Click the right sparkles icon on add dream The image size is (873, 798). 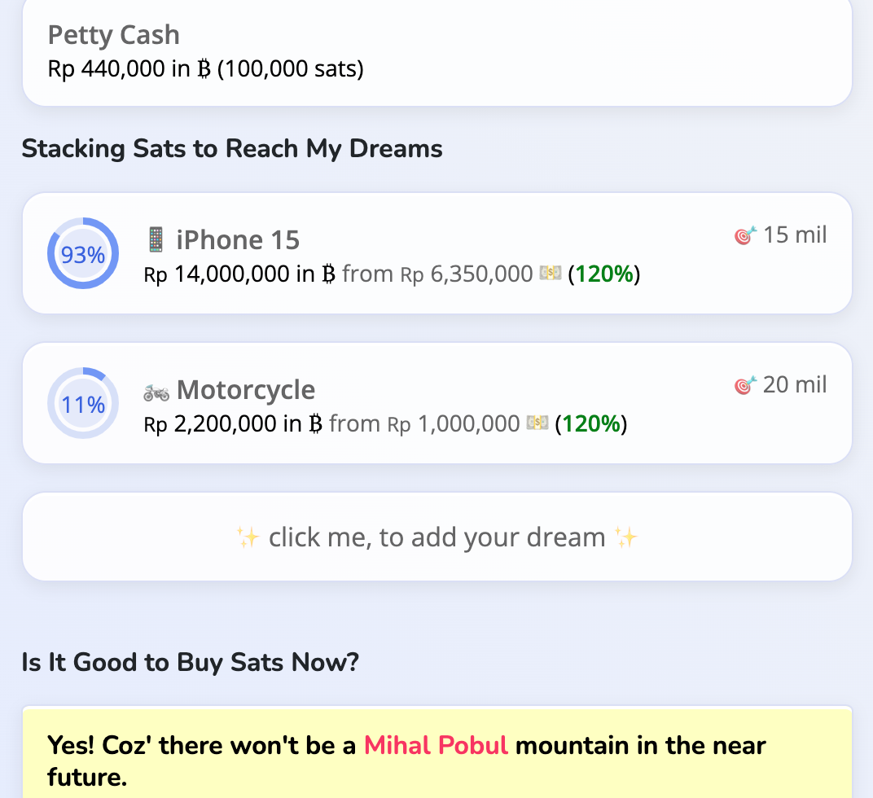pyautogui.click(x=626, y=537)
